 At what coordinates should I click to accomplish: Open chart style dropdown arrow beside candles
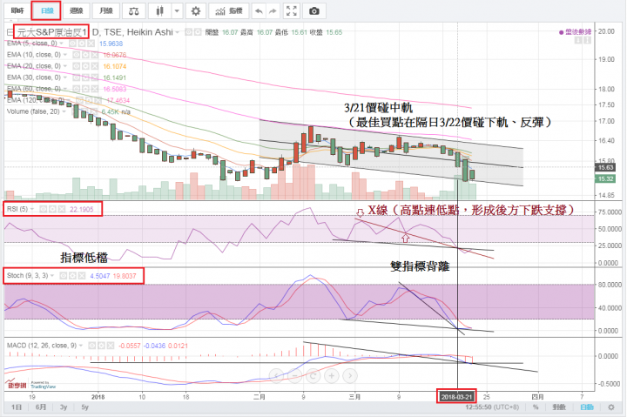(x=177, y=11)
